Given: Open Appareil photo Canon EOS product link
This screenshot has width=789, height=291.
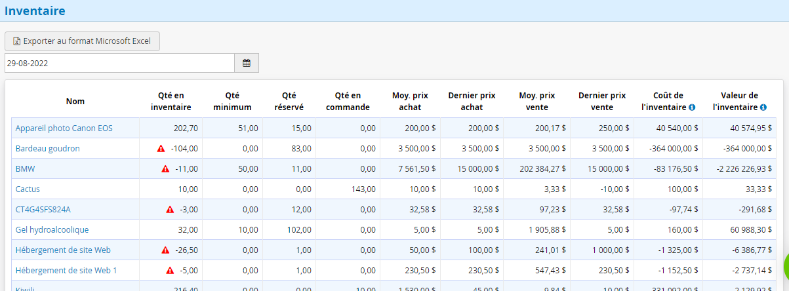Looking at the screenshot, I should point(64,128).
